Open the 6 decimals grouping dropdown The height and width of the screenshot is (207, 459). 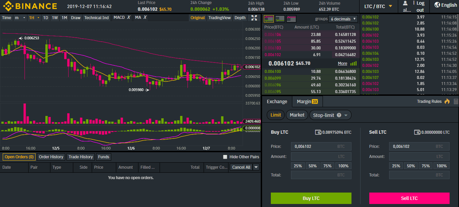click(343, 19)
